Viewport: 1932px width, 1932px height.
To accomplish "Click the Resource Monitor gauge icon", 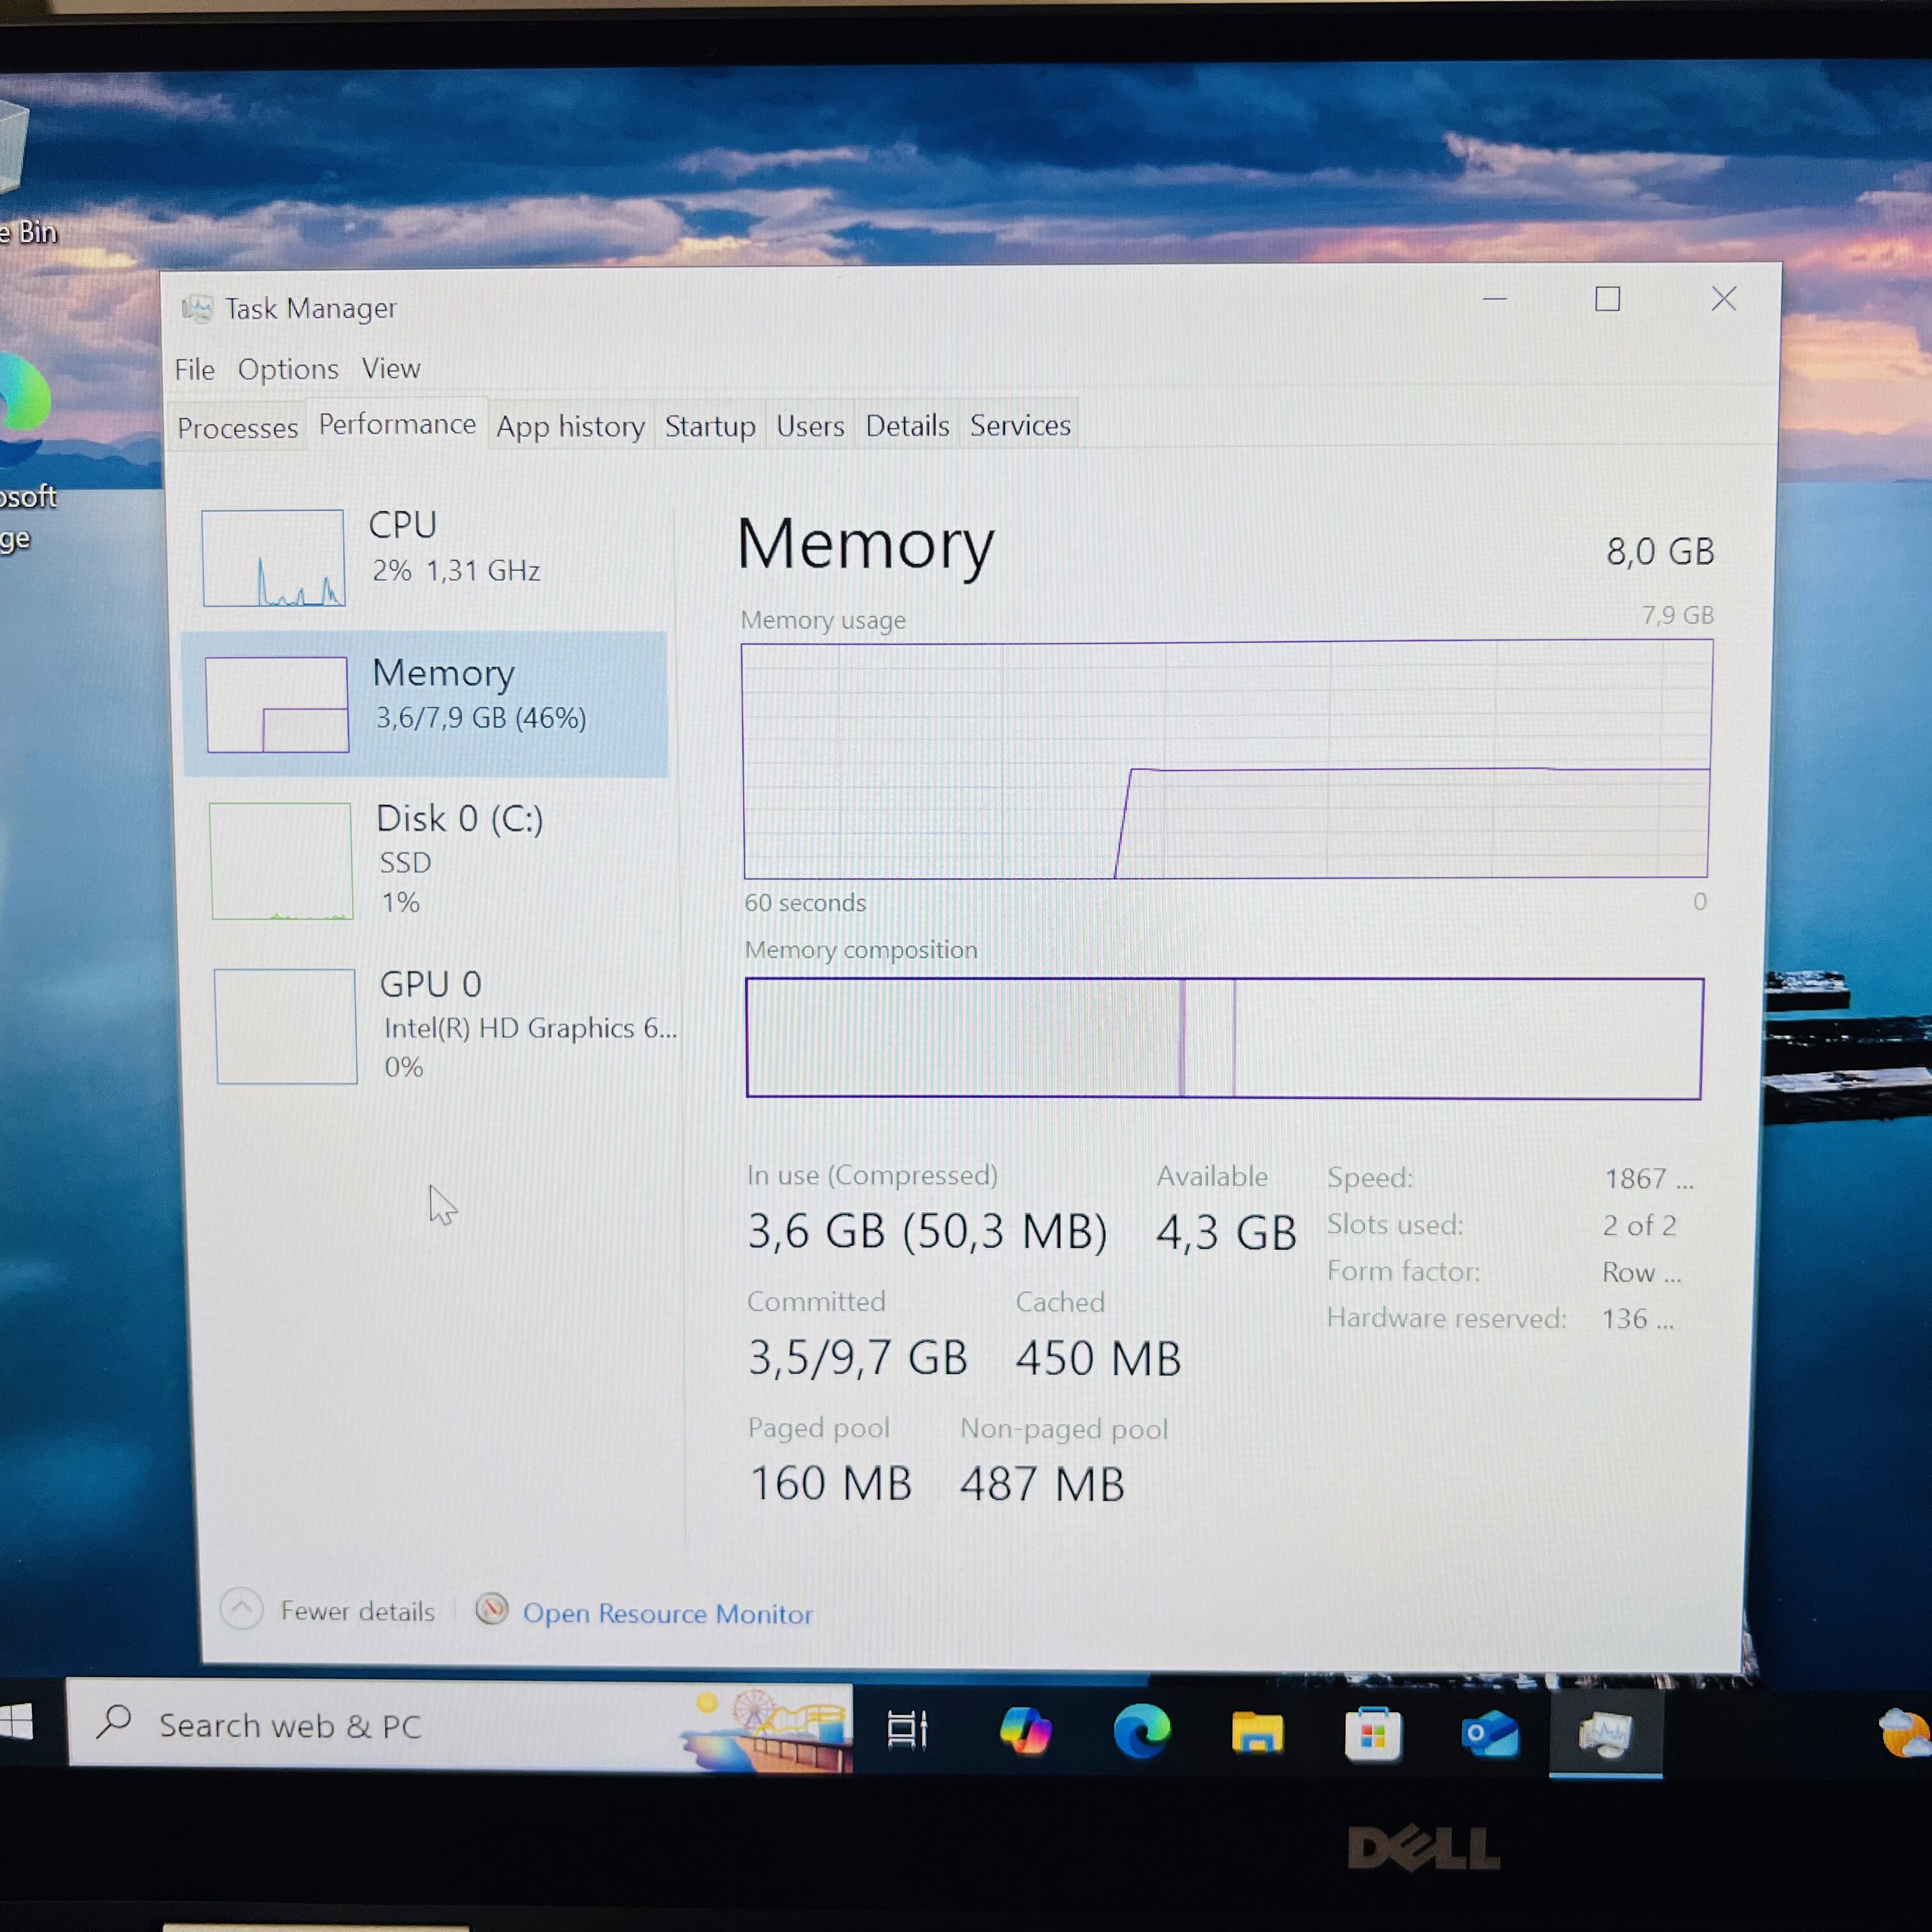I will (491, 1610).
